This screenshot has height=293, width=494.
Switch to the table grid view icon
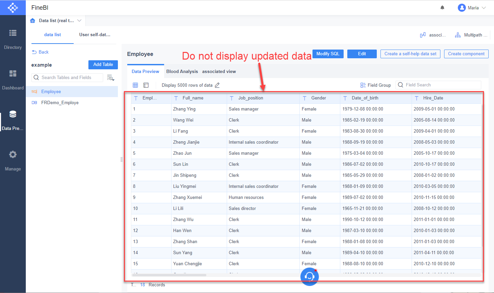135,85
